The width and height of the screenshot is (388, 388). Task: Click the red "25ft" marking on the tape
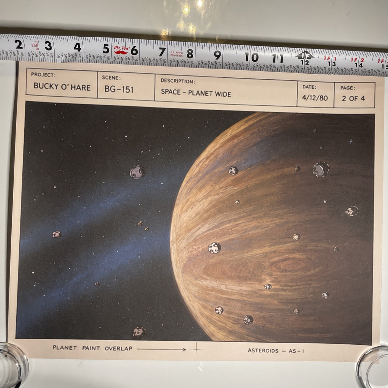(x=35, y=45)
